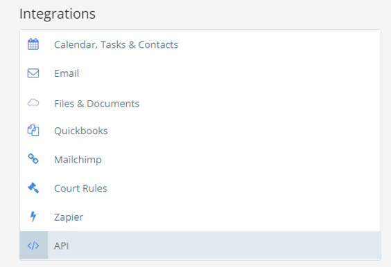Click the cloud icon beside Files & Documents
This screenshot has height=267, width=391.
point(33,102)
